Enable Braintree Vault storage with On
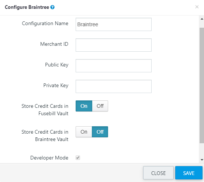The image size is (204, 182). pyautogui.click(x=84, y=132)
